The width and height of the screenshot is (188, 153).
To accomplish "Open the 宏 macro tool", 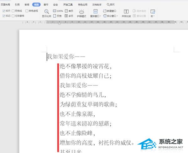I will (x=153, y=13).
